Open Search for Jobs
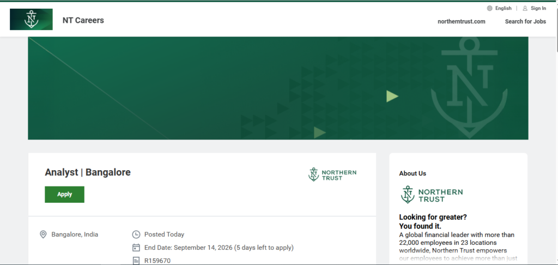The image size is (558, 265). pos(525,21)
